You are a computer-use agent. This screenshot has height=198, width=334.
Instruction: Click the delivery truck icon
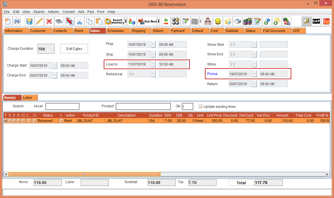(x=286, y=21)
